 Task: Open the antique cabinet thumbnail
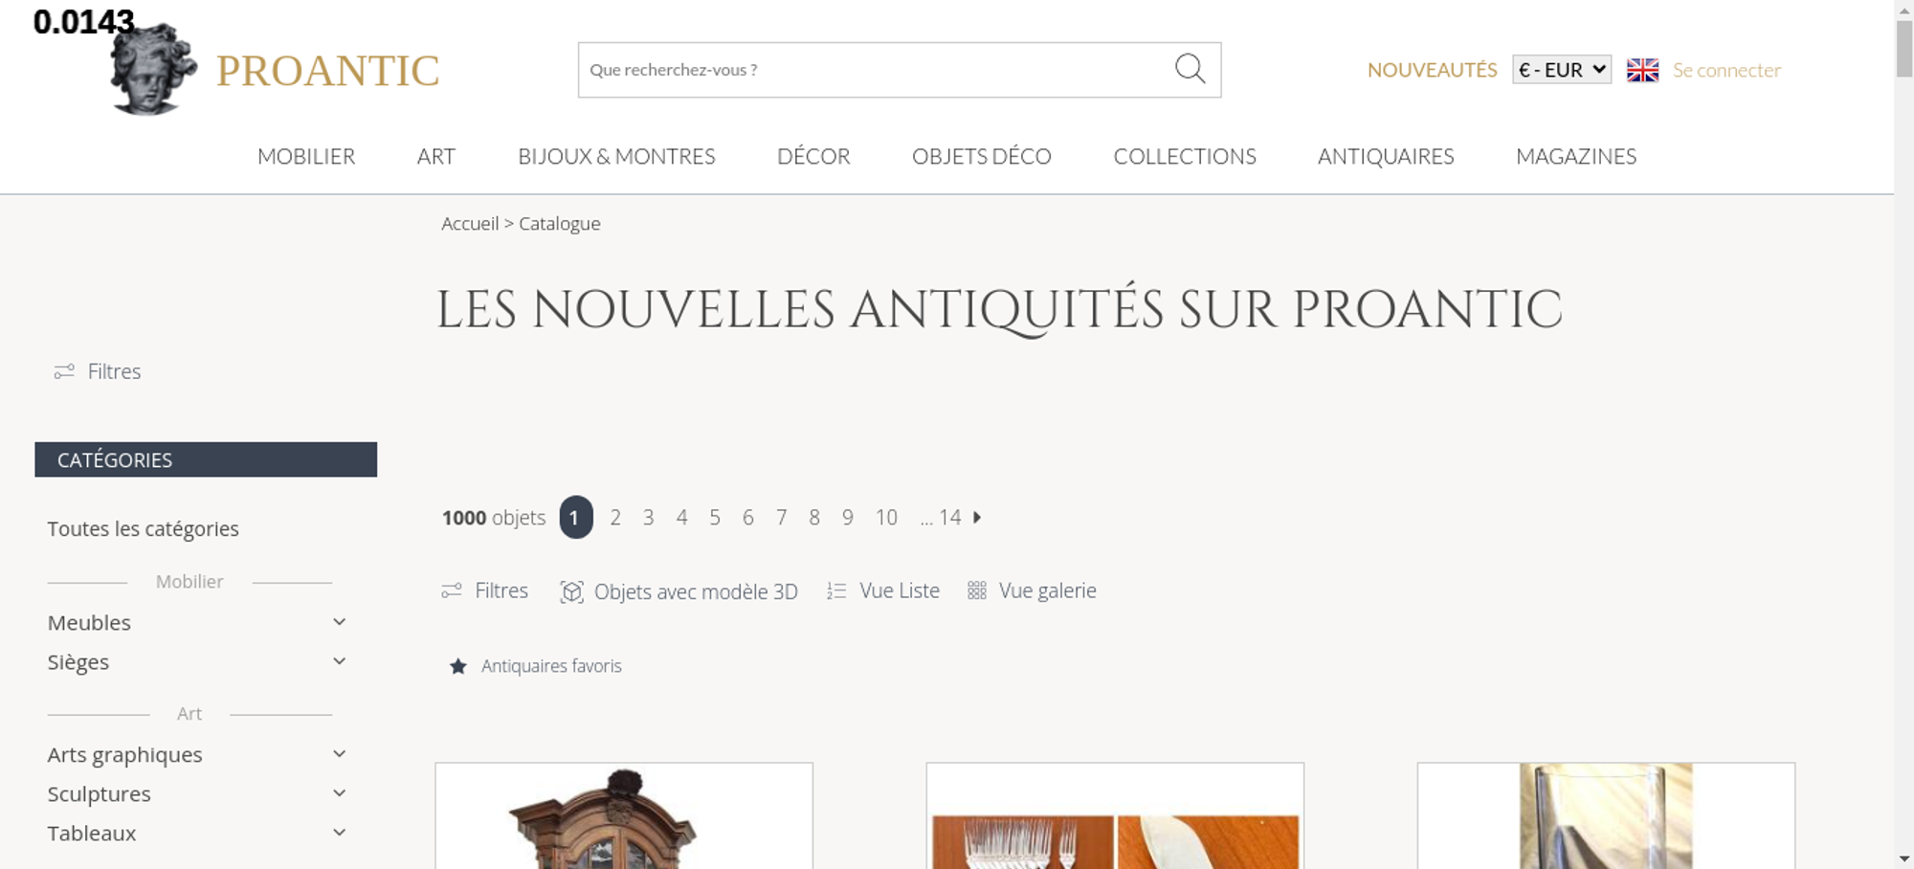624,815
